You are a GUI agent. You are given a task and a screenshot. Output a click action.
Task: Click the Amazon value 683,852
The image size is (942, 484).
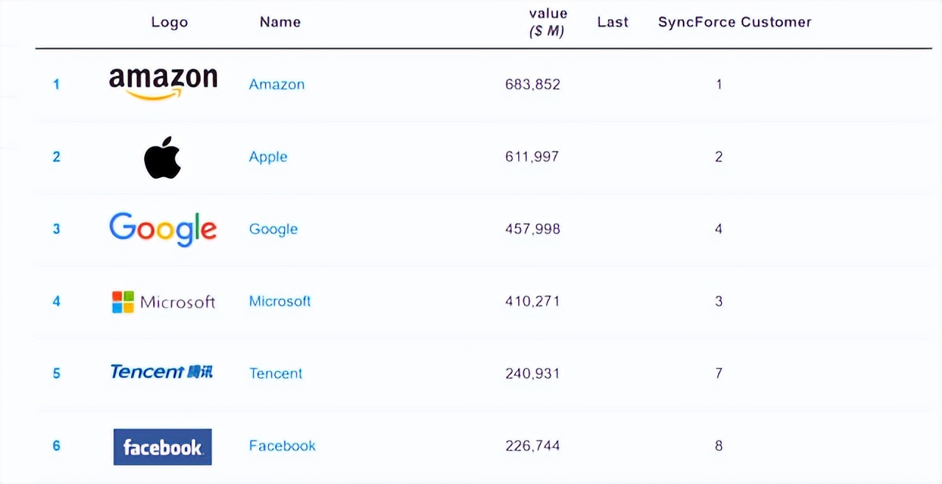point(533,85)
